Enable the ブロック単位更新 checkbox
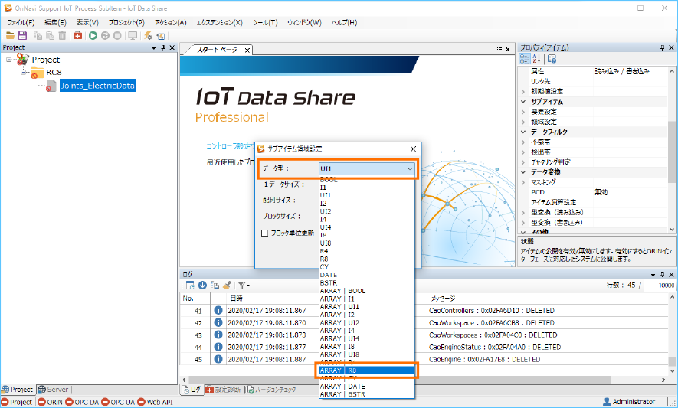This screenshot has width=678, height=408. pos(265,233)
